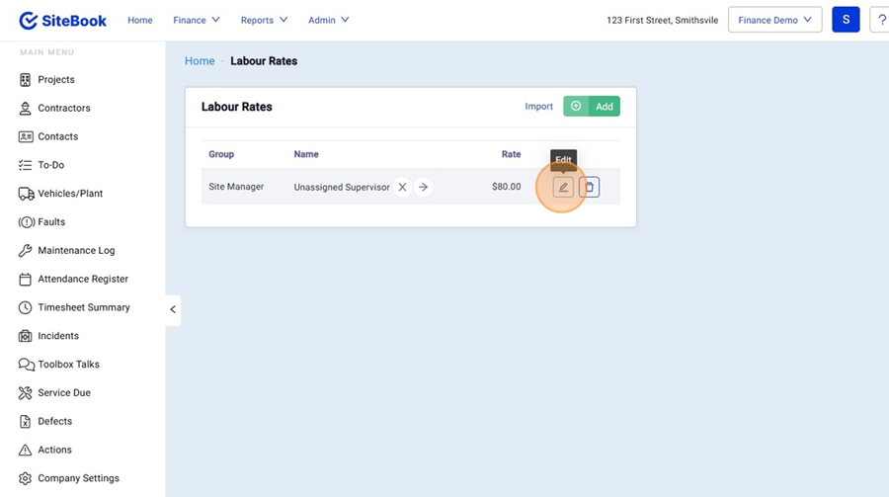This screenshot has width=889, height=497.
Task: Delete the Site Manager rate with trash icon
Action: tap(590, 187)
